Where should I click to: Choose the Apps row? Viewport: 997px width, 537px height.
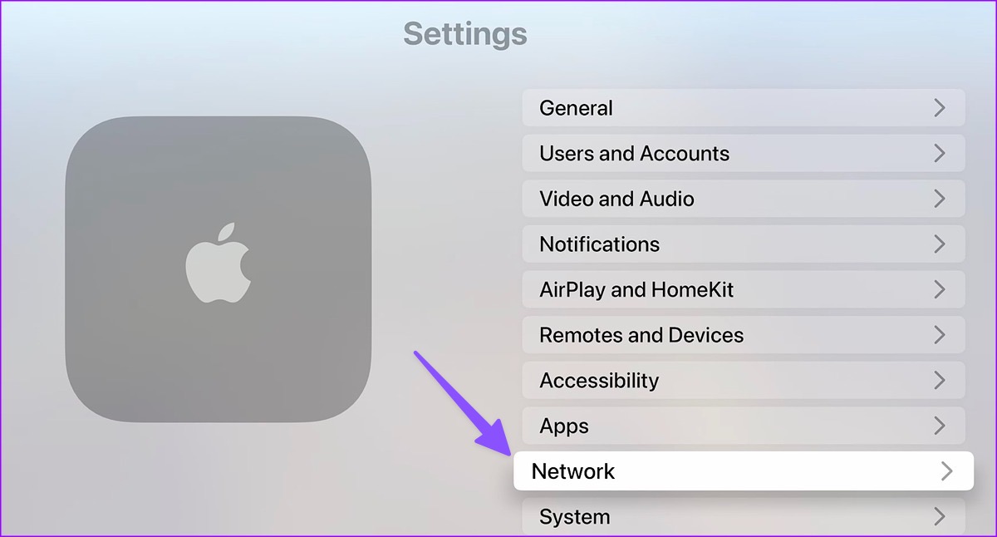tap(744, 426)
